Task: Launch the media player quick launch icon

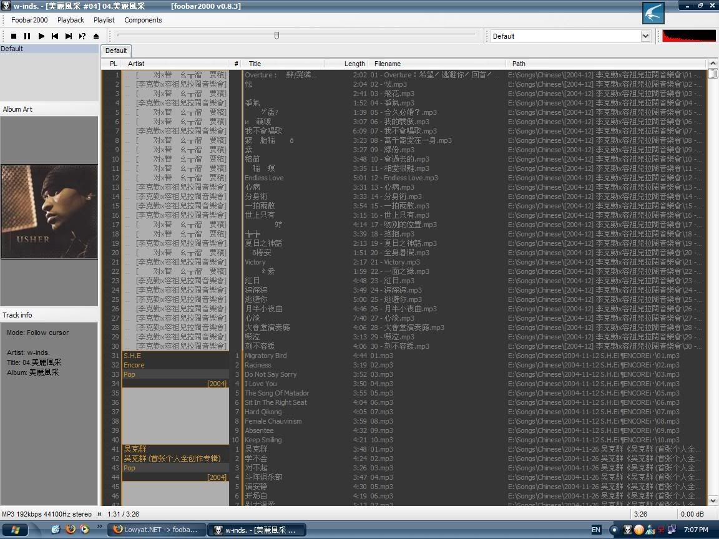Action: [84, 530]
